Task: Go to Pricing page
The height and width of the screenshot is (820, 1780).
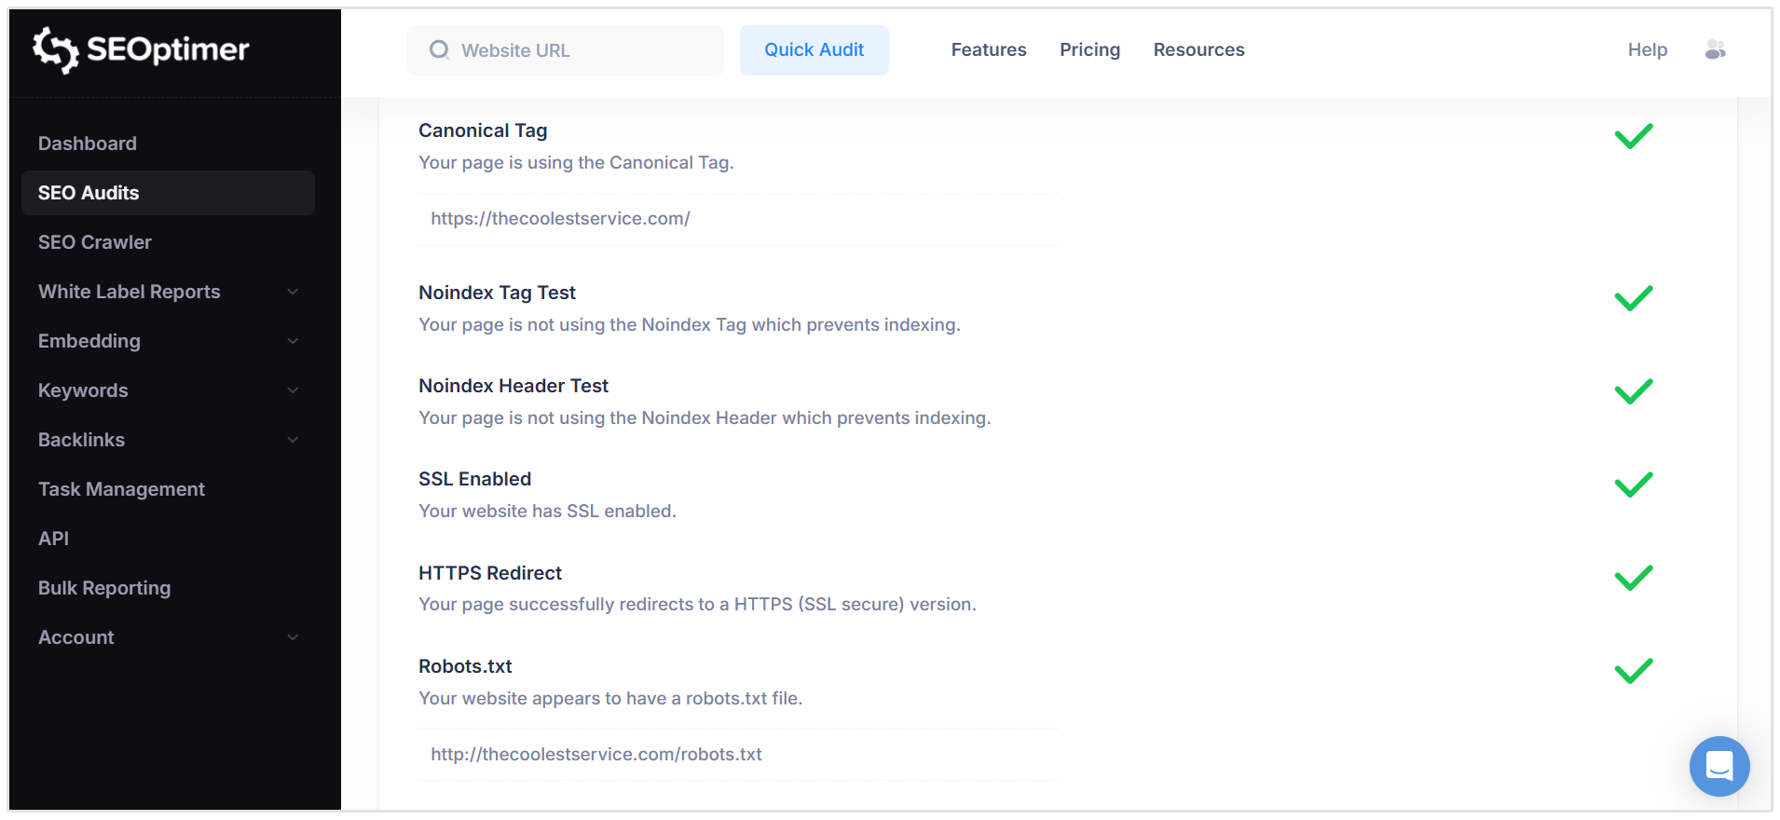Action: click(x=1090, y=49)
